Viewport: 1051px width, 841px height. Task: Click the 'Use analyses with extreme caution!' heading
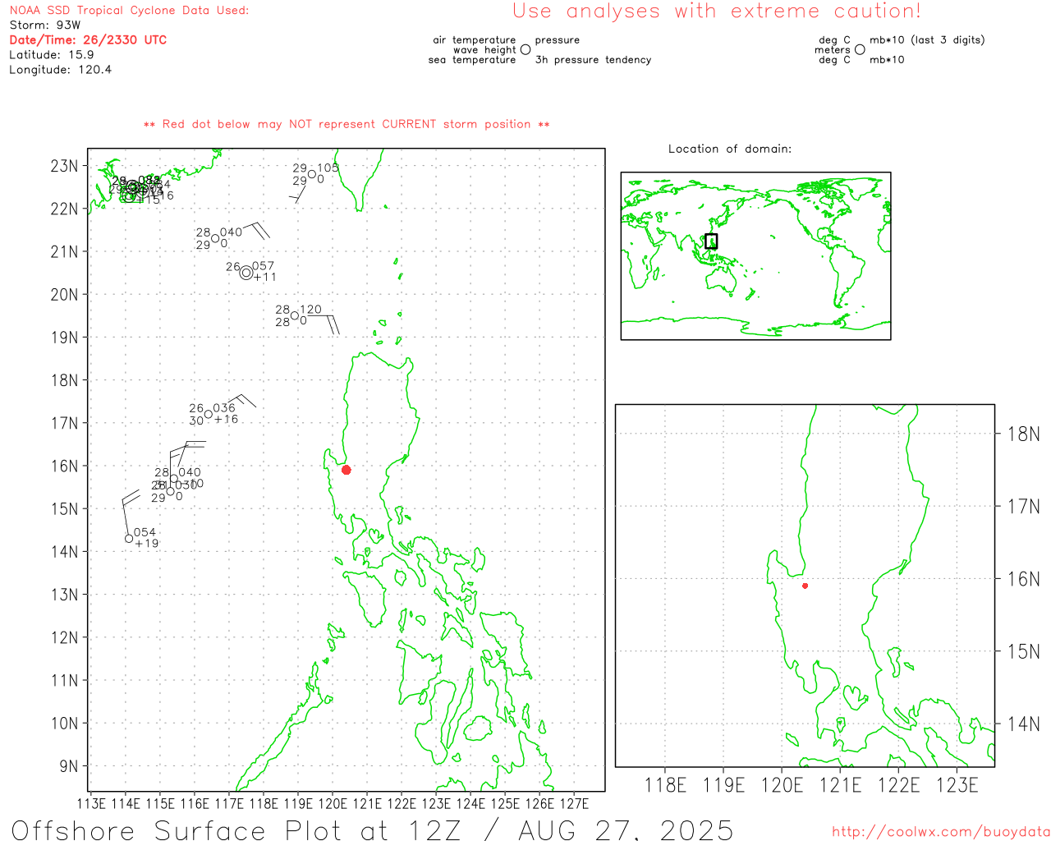717,11
